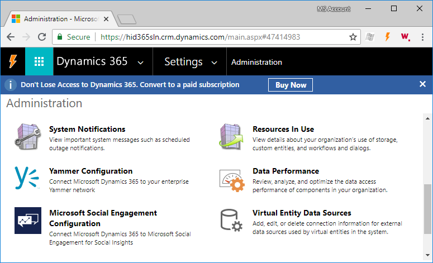Dismiss the subscription banner with the X
This screenshot has width=433, height=263.
pyautogui.click(x=422, y=84)
